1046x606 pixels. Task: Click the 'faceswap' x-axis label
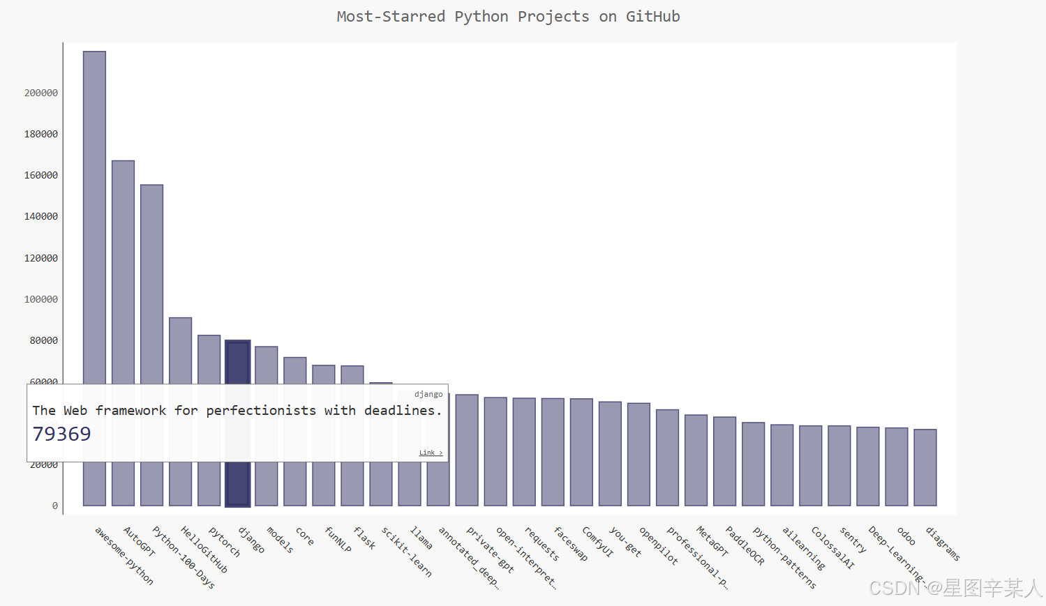tap(570, 543)
